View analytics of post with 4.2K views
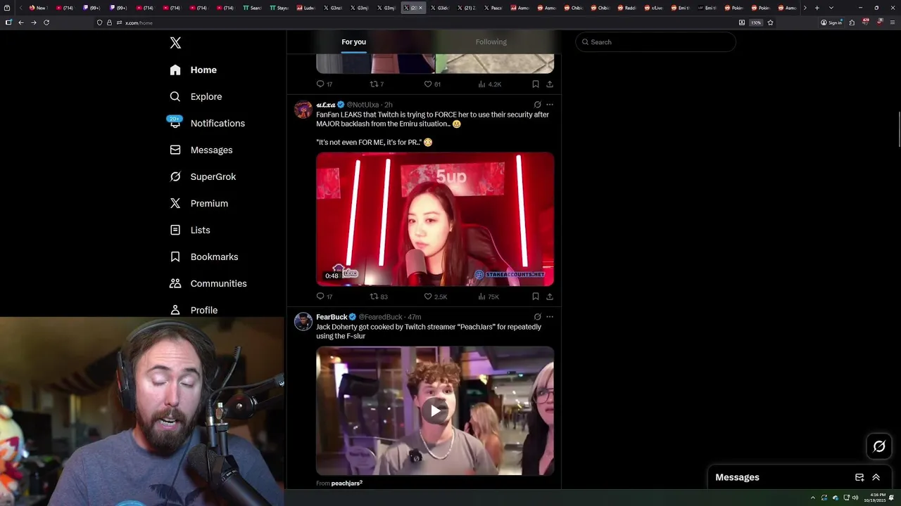The height and width of the screenshot is (506, 901). click(490, 84)
